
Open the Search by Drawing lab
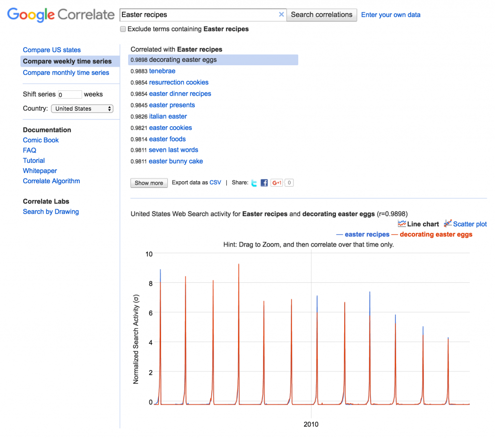[51, 211]
